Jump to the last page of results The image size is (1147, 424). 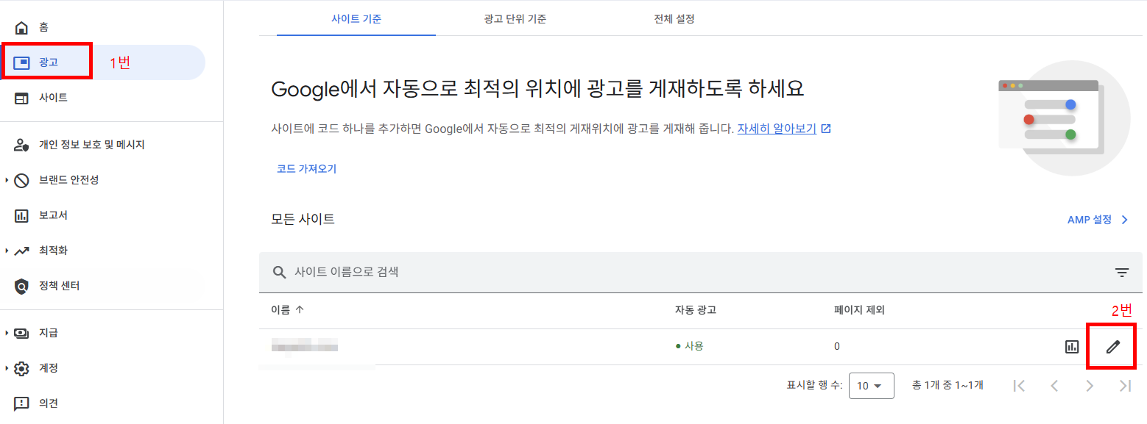pos(1125,386)
